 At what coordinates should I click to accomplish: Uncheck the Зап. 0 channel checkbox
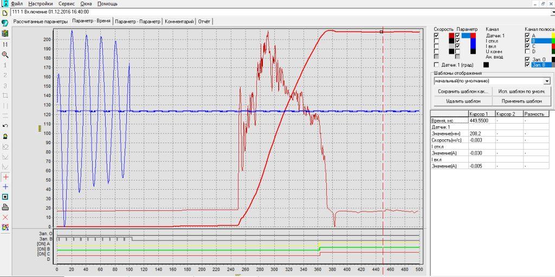(x=528, y=59)
